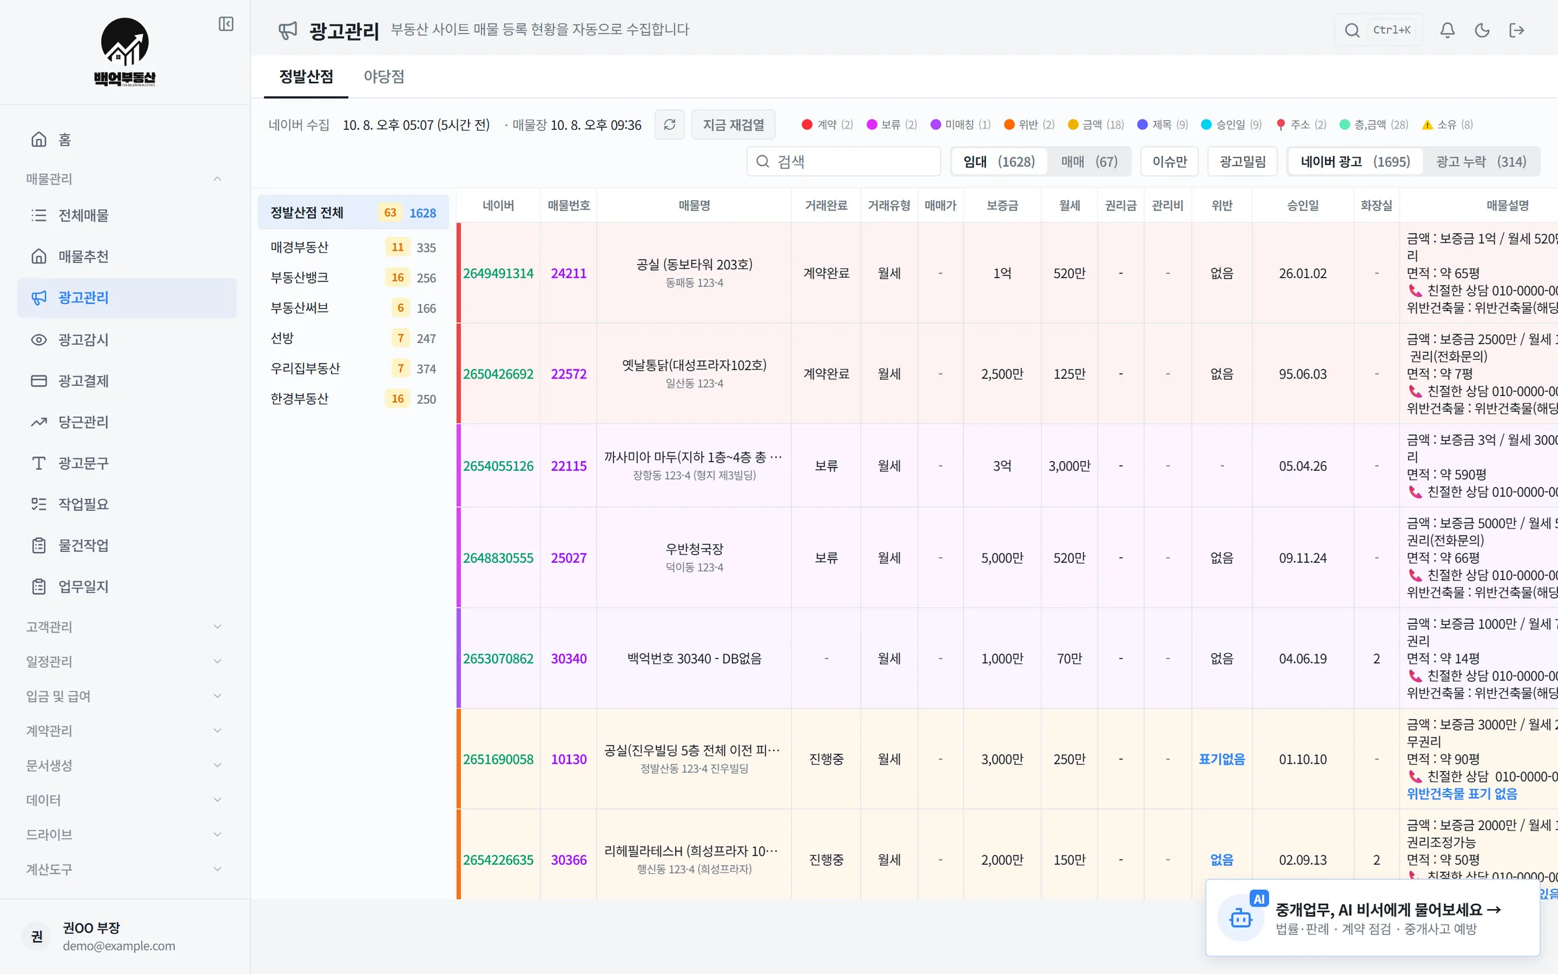Switch to the 야당점 tab
The height and width of the screenshot is (974, 1558).
(384, 77)
